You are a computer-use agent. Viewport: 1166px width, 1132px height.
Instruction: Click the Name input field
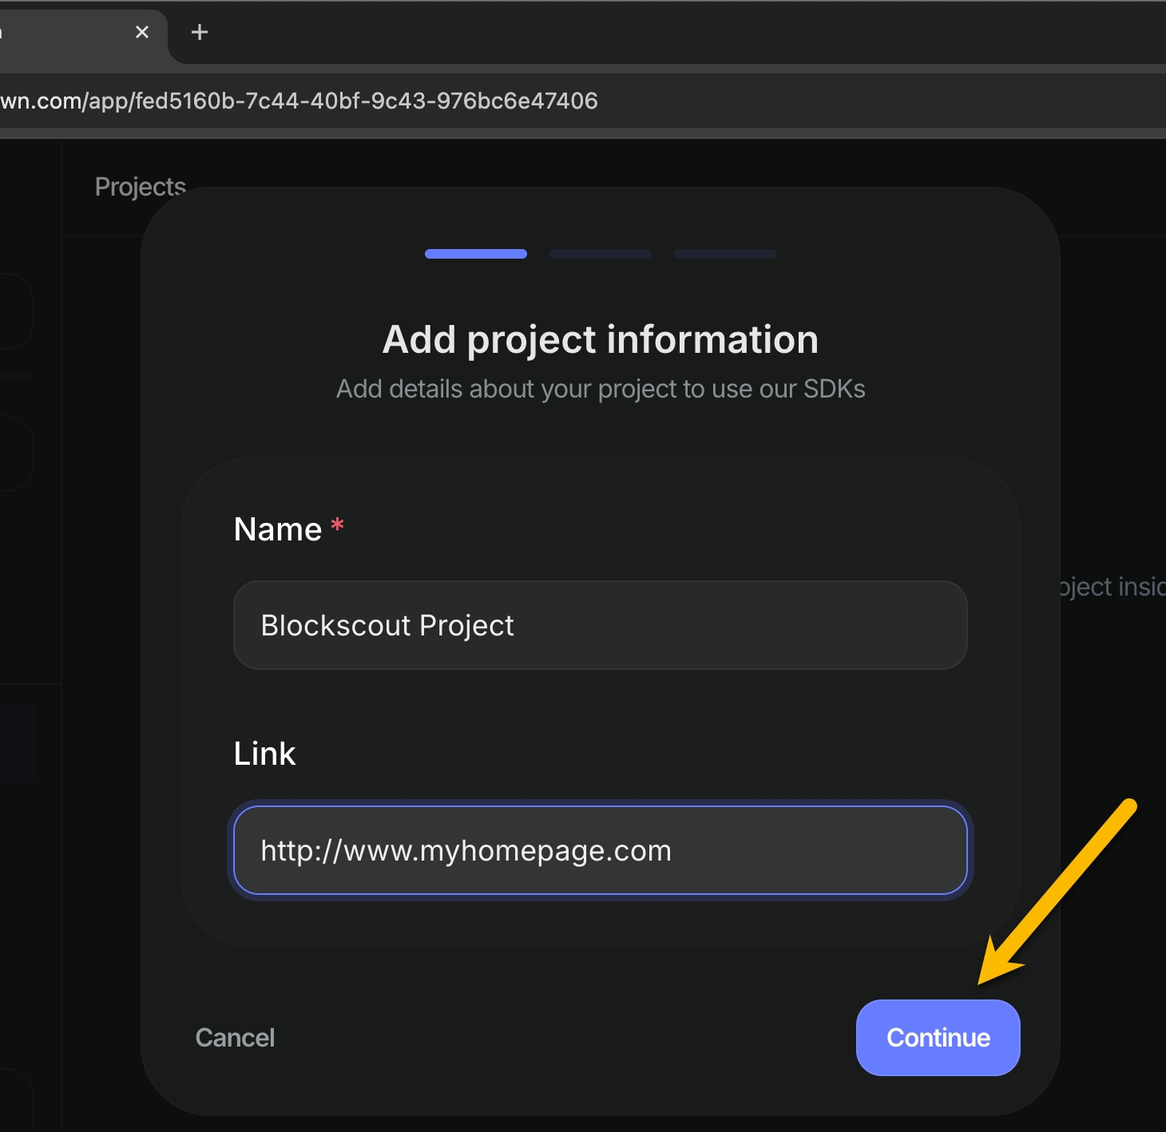pyautogui.click(x=601, y=625)
